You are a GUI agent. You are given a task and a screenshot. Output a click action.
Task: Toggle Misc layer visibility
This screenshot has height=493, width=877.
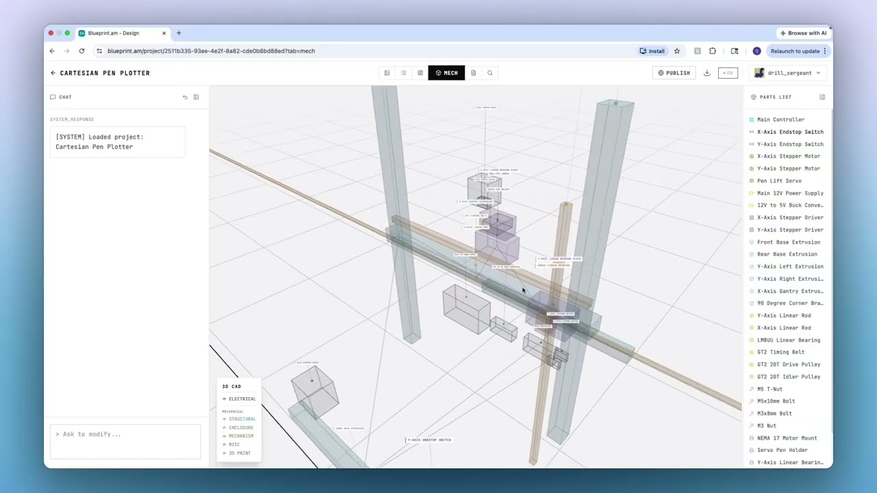coord(232,444)
